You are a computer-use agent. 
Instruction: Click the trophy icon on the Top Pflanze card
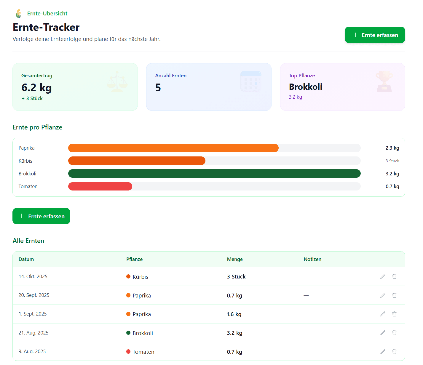tap(384, 81)
